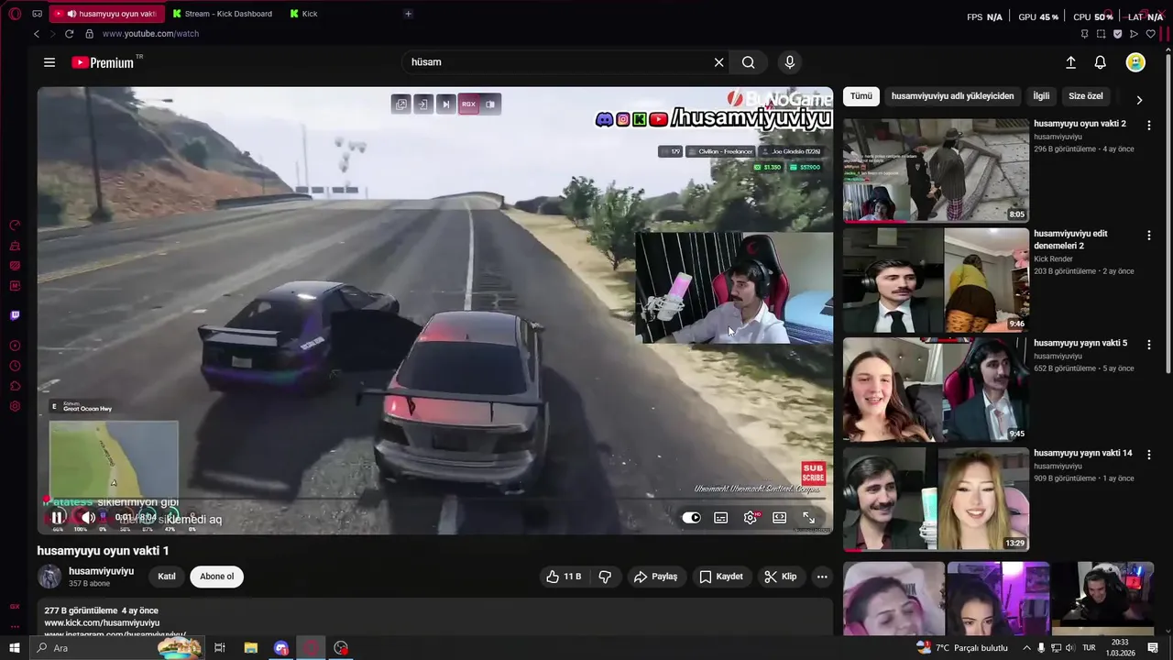
Task: Click the skip-next overlay button
Action: pyautogui.click(x=445, y=104)
